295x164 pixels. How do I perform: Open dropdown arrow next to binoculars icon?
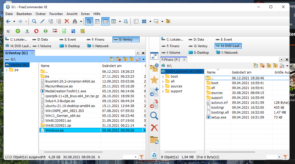81,22
